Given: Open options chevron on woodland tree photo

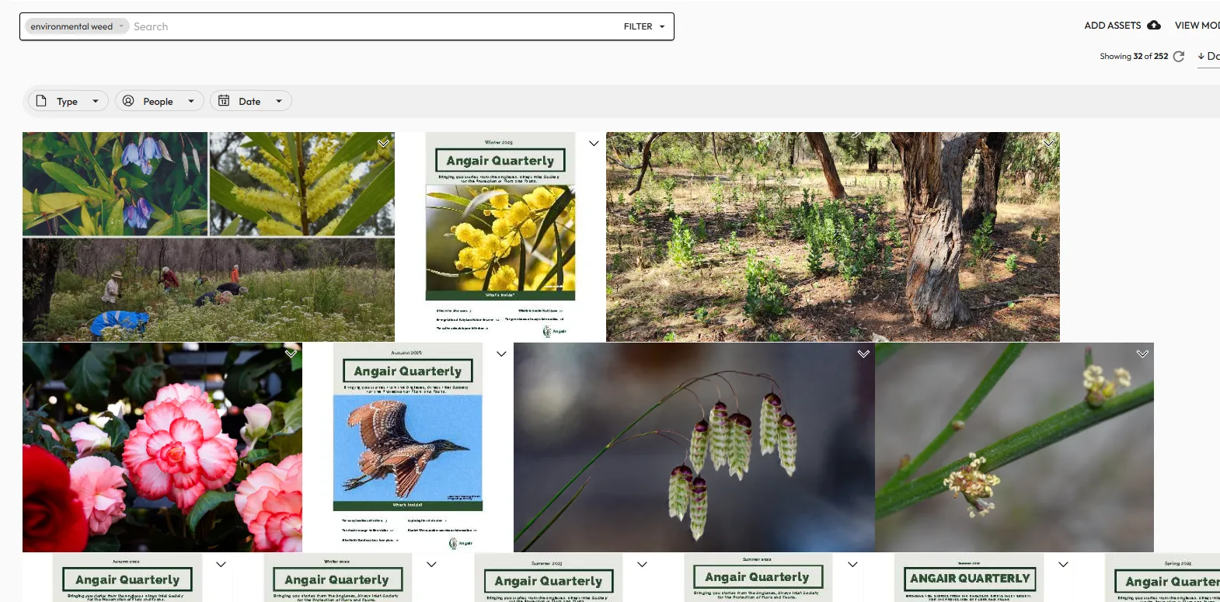Looking at the screenshot, I should tap(1048, 144).
